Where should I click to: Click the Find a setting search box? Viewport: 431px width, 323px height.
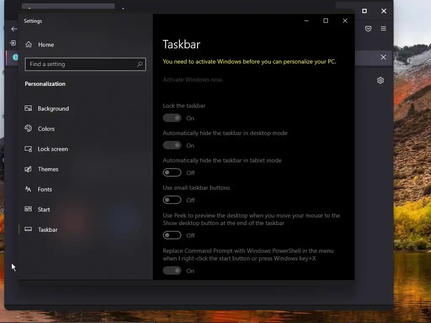click(85, 64)
